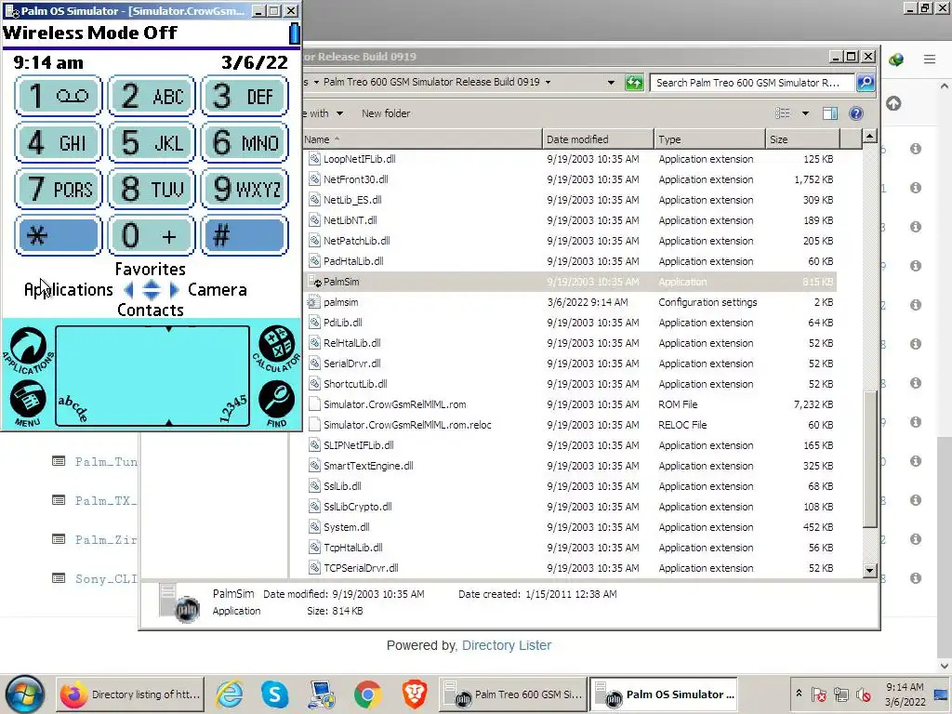Tap dial pad key 5 JKL
The width and height of the screenshot is (952, 714).
[x=152, y=142]
